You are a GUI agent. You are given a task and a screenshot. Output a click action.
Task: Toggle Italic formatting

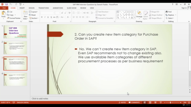45,17
